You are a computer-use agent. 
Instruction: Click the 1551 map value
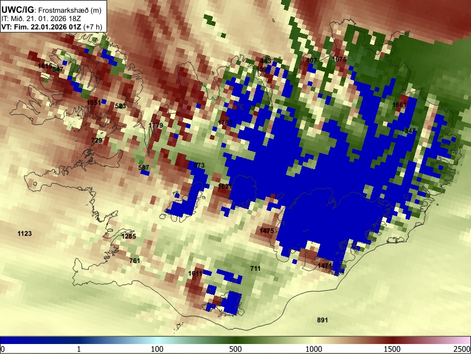(94, 103)
